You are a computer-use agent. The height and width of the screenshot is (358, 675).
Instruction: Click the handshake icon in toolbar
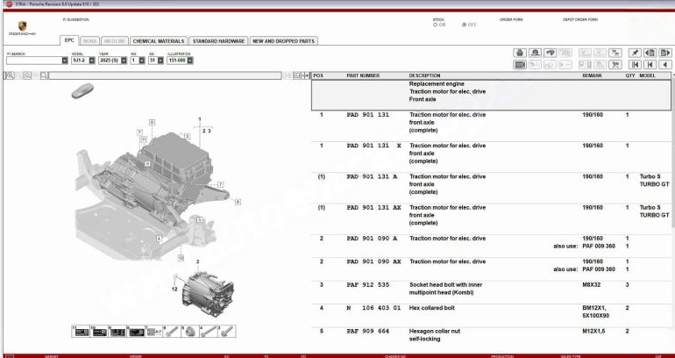(550, 53)
